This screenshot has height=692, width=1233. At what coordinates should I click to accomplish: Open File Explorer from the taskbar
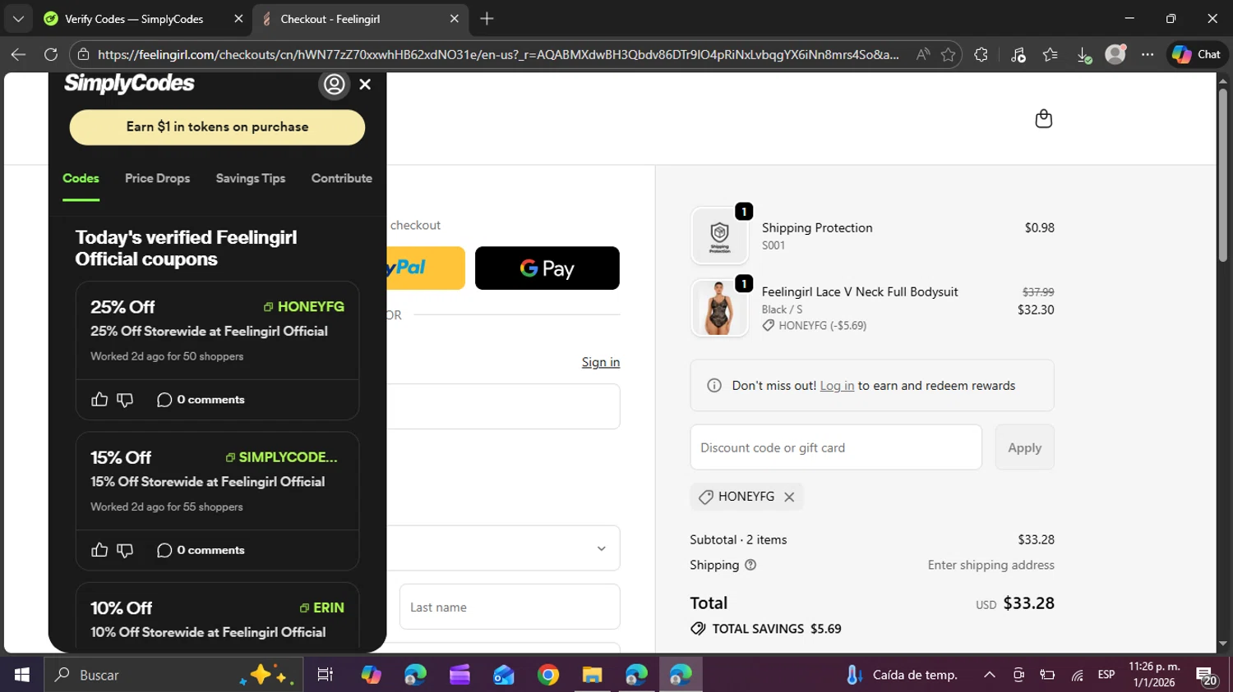pyautogui.click(x=592, y=675)
